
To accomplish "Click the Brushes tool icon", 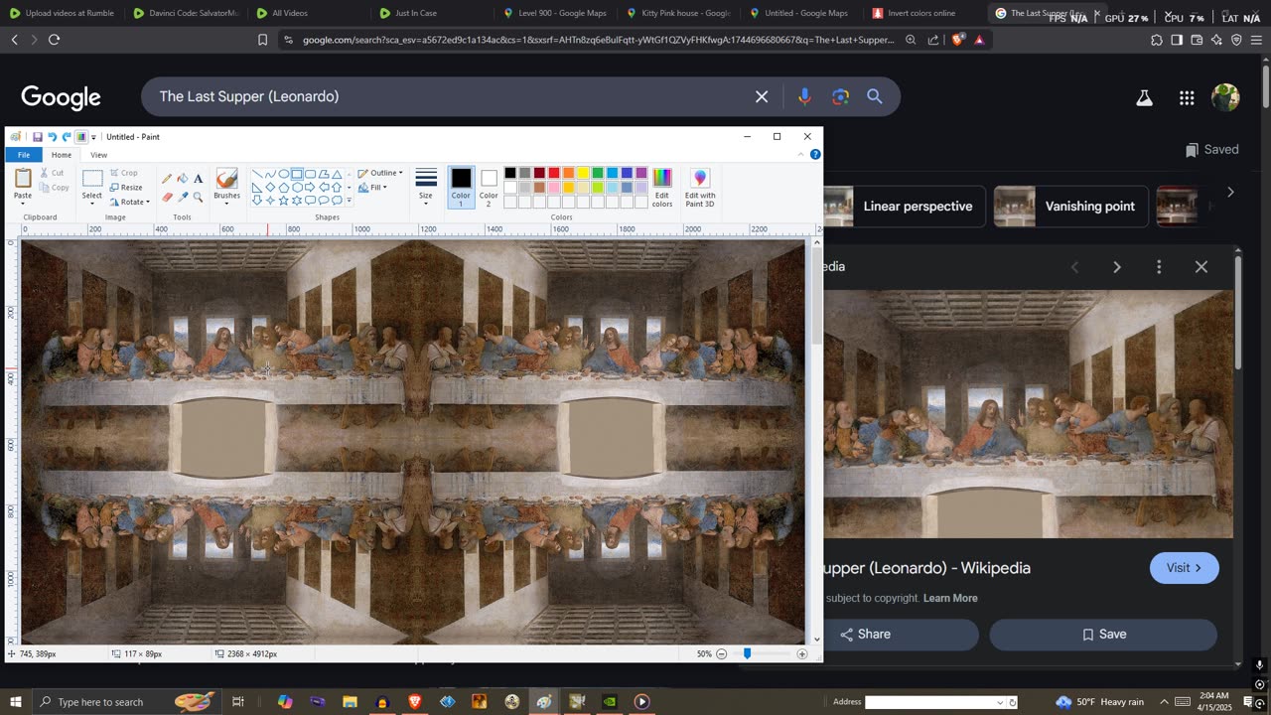I will (226, 179).
